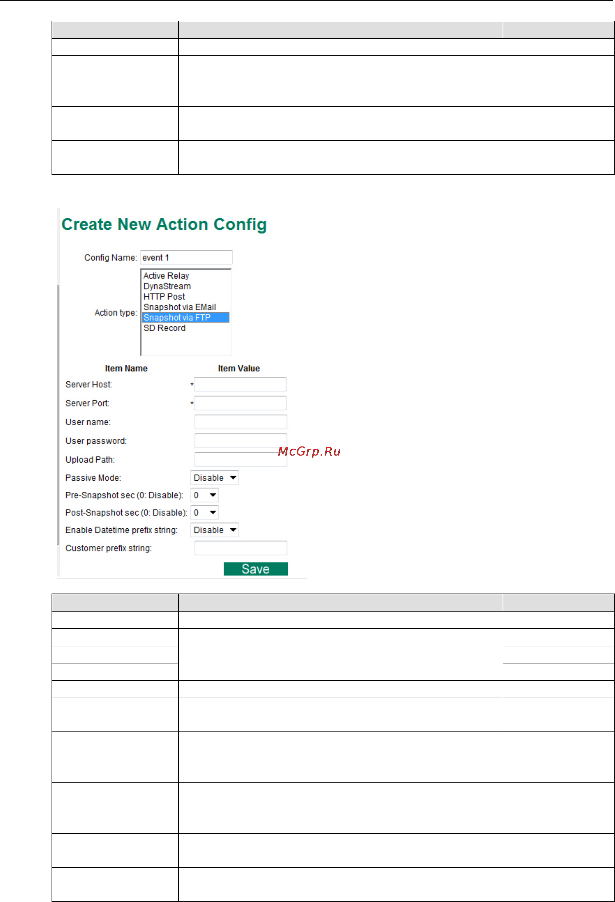Click the Action type label
The width and height of the screenshot is (615, 902).
pyautogui.click(x=116, y=313)
